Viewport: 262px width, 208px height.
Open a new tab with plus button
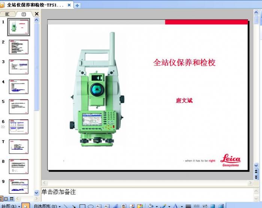pos(77,5)
